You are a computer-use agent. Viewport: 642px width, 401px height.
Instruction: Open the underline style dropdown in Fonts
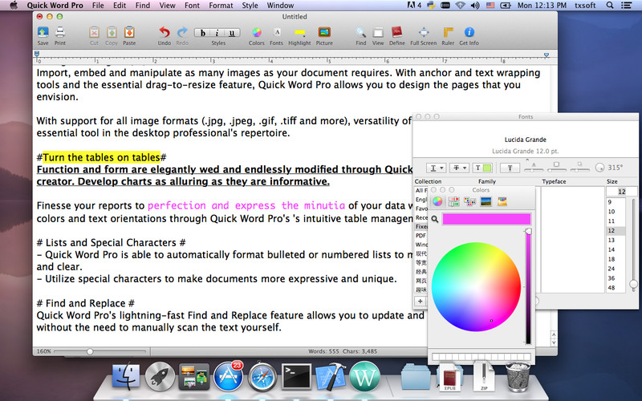coord(436,168)
